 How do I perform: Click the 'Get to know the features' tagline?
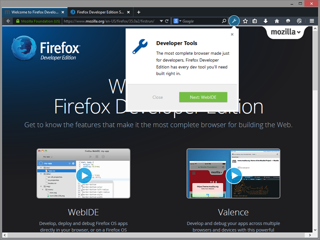coord(158,125)
